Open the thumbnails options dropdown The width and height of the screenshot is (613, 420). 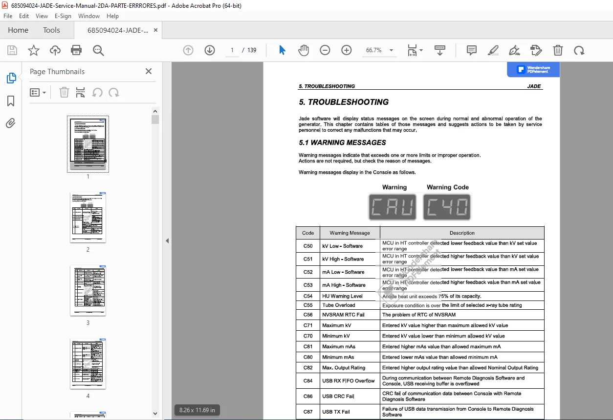click(x=38, y=92)
